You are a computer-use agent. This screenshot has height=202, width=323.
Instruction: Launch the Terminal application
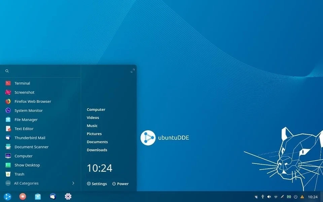point(22,83)
